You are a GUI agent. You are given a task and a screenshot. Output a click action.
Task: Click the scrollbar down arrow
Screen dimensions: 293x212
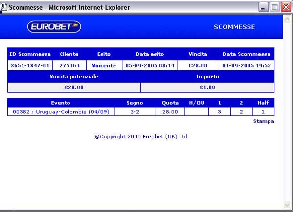(x=287, y=205)
